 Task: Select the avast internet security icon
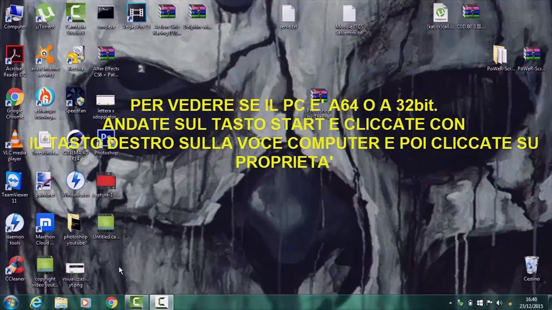45,61
